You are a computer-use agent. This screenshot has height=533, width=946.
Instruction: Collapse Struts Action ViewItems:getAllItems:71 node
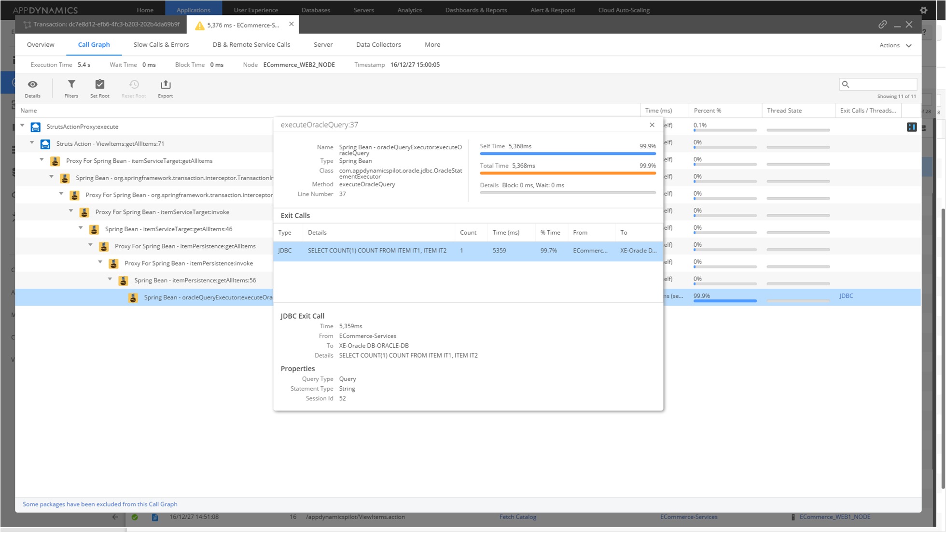(32, 143)
